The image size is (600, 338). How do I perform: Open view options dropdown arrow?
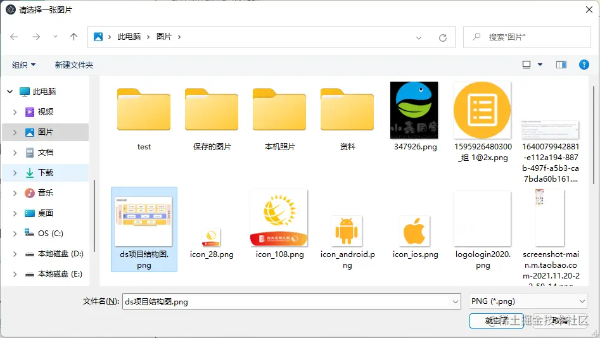point(540,65)
